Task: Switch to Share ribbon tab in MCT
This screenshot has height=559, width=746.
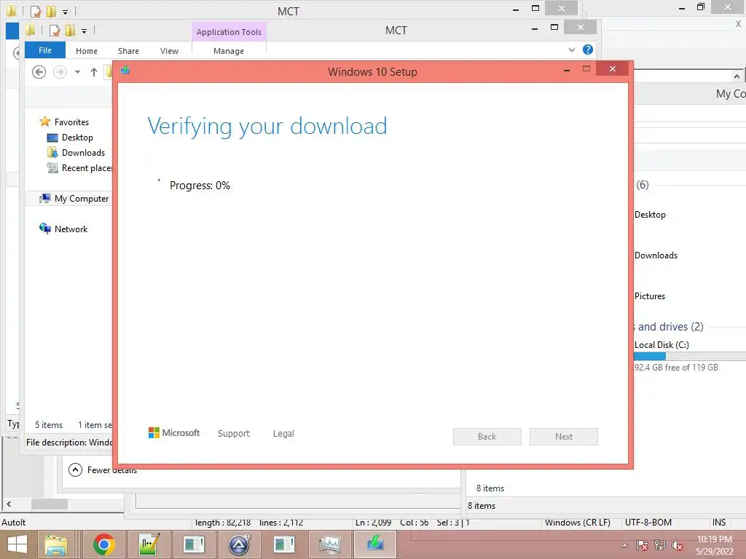Action: 128,51
